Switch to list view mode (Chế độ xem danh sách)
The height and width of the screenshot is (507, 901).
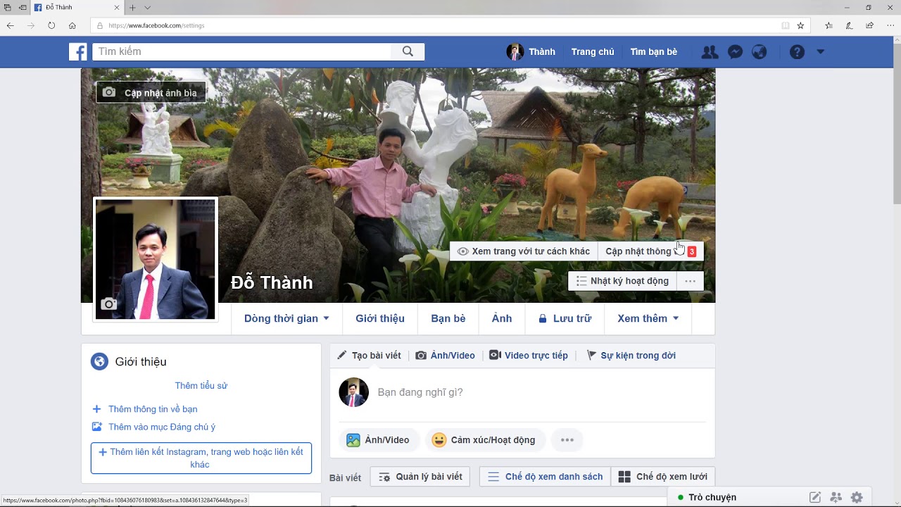[x=545, y=477]
